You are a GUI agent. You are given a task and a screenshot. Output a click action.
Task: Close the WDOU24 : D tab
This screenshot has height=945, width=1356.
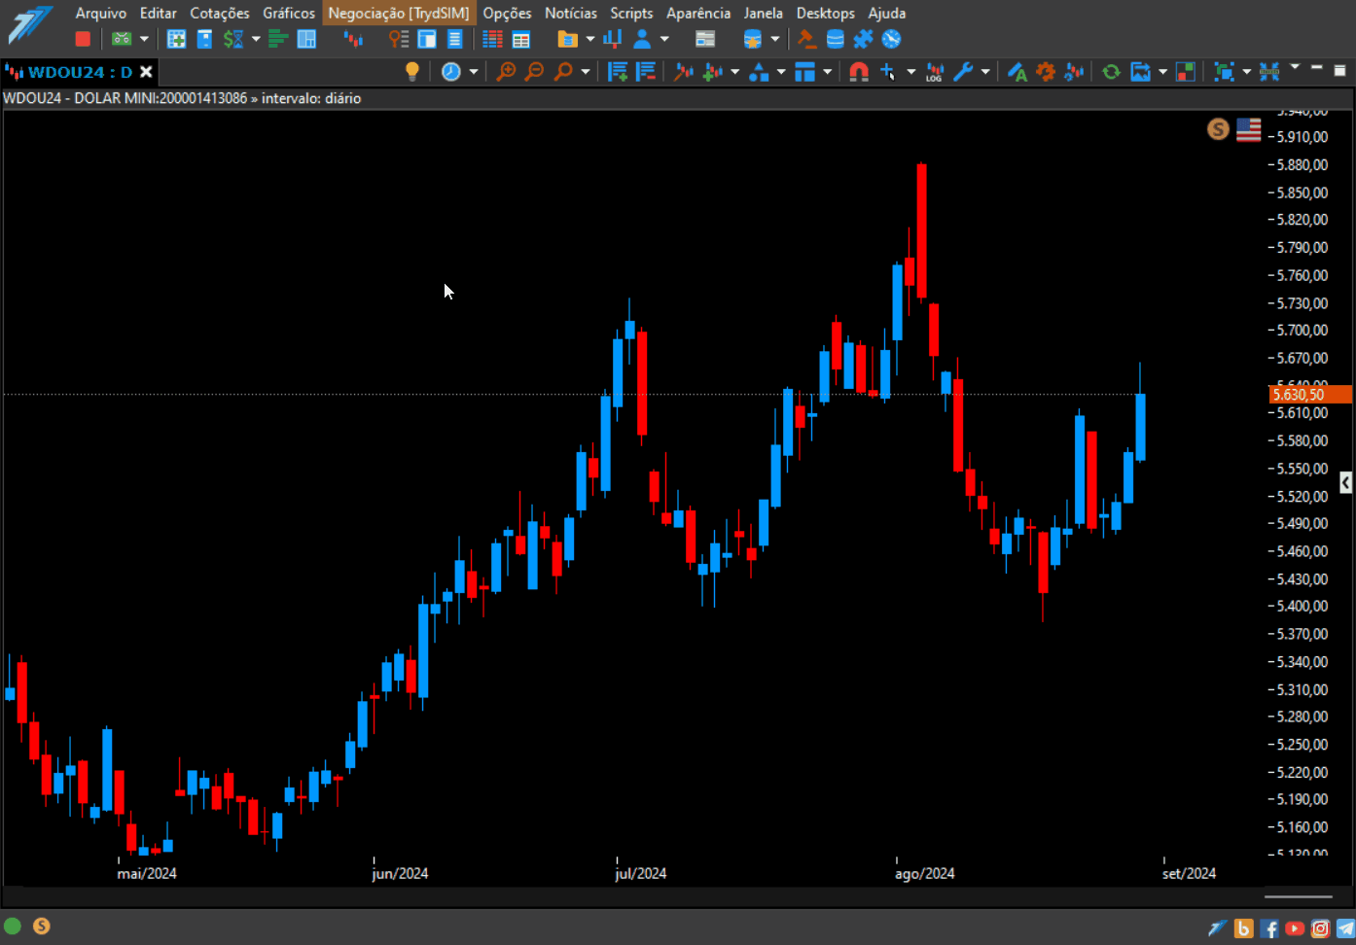(x=146, y=72)
